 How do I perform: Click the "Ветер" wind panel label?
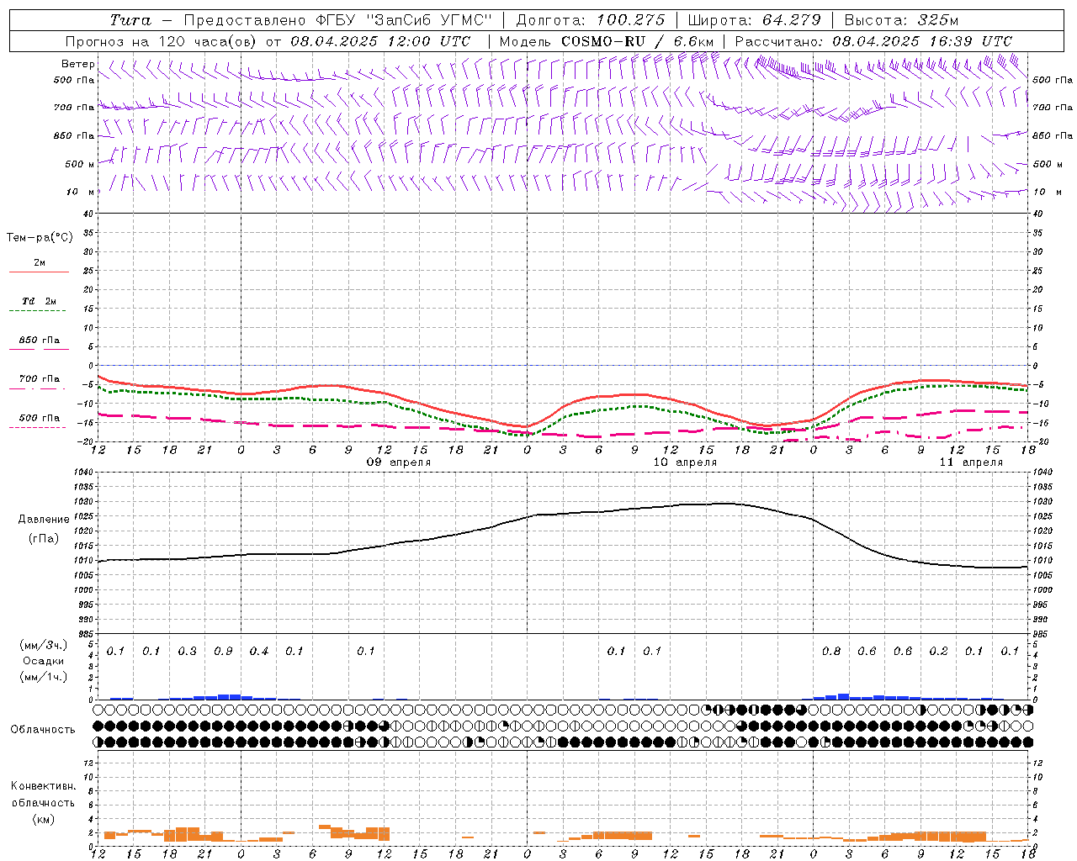tap(77, 64)
